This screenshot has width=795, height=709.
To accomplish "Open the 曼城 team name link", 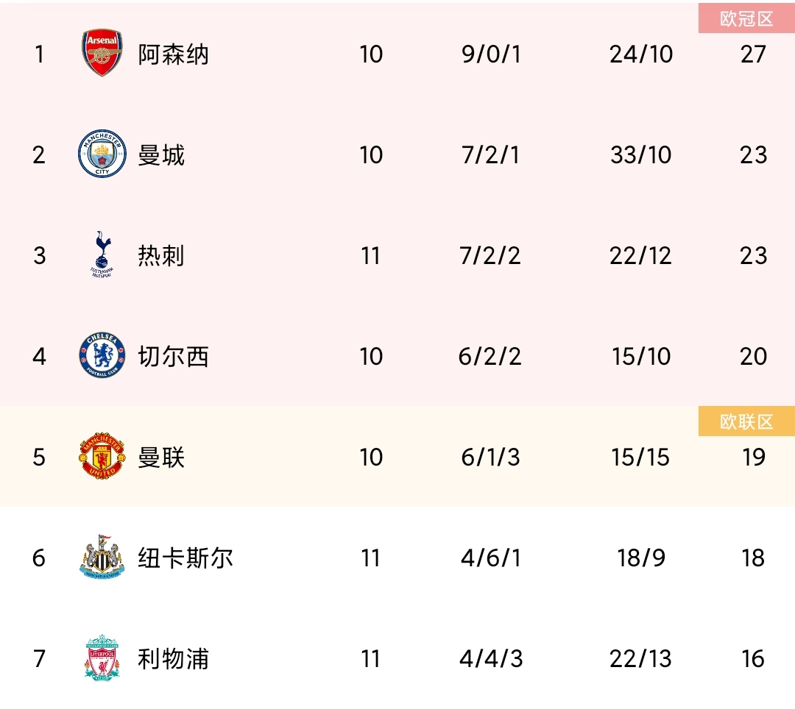I will point(161,155).
